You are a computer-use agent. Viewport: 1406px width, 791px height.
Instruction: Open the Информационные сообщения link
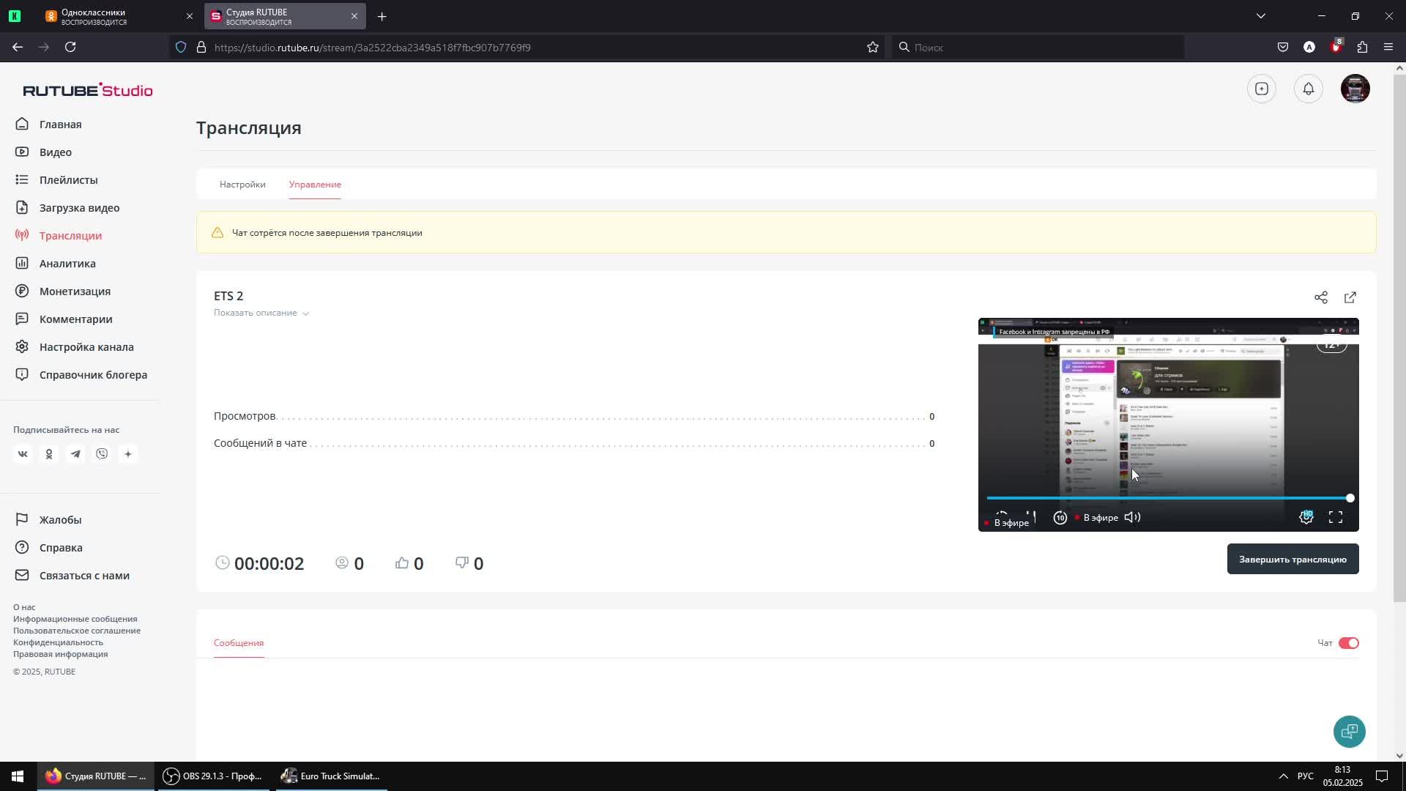[x=75, y=619]
